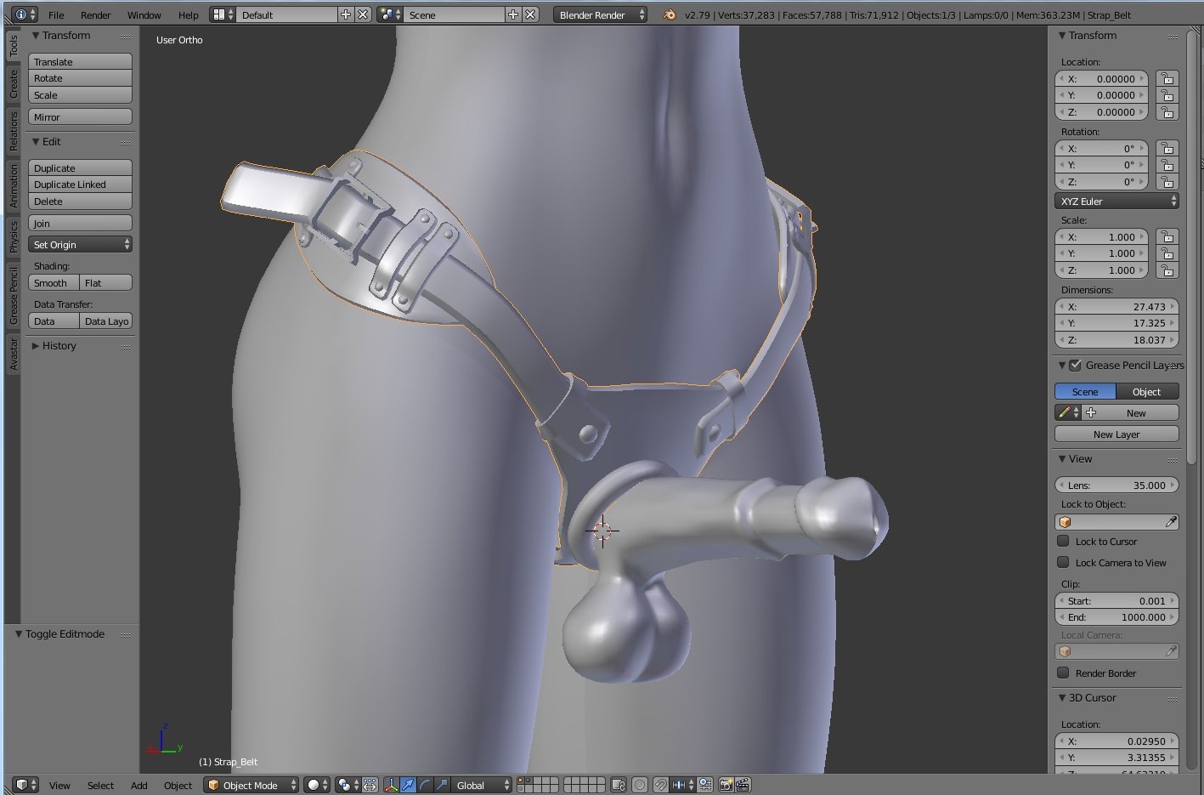Viewport: 1204px width, 795px height.
Task: Toggle manipulate center points icon
Action: tap(370, 785)
